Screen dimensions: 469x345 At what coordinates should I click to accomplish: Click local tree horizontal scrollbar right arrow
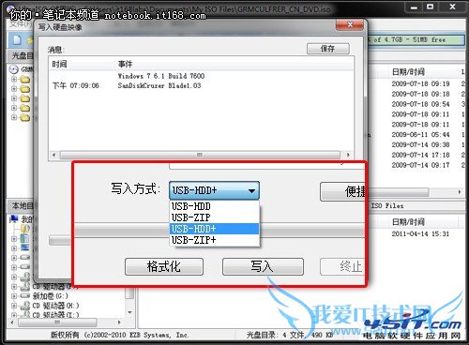click(x=119, y=322)
